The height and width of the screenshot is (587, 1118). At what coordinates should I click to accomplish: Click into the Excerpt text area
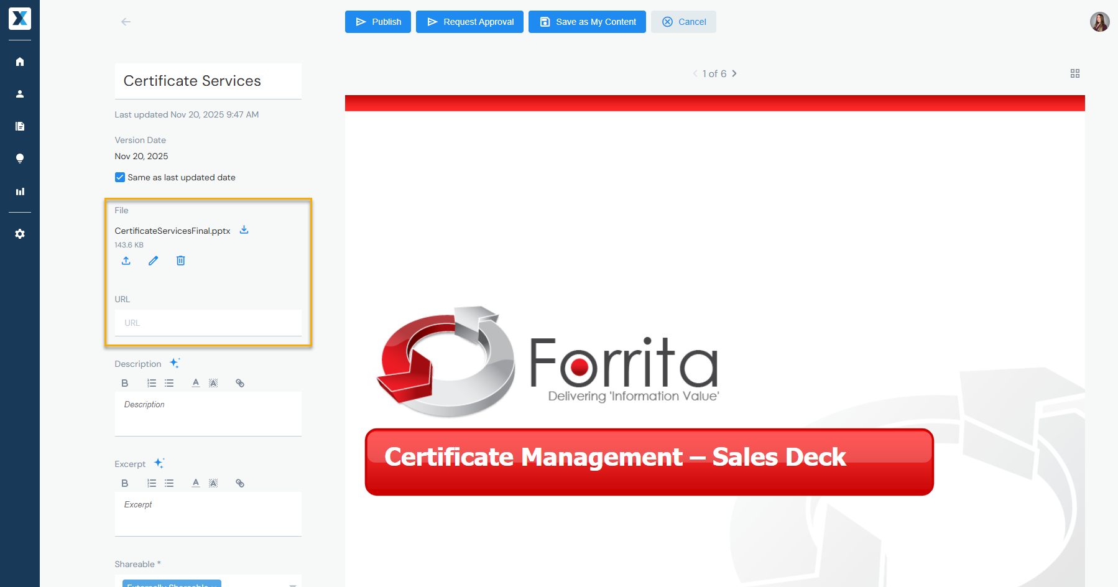tap(208, 514)
